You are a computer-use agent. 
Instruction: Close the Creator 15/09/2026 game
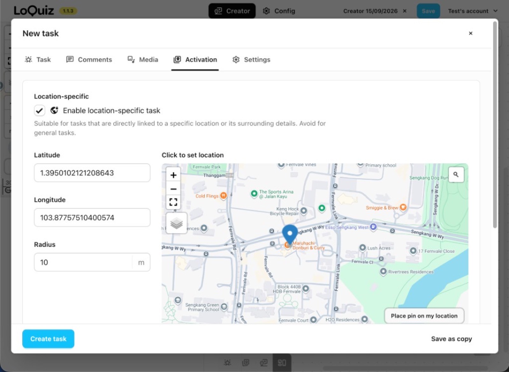(405, 11)
